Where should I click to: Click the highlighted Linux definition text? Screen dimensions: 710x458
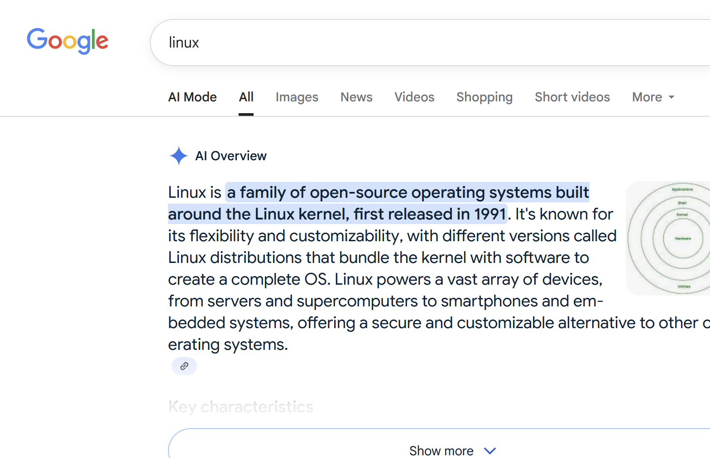(379, 203)
